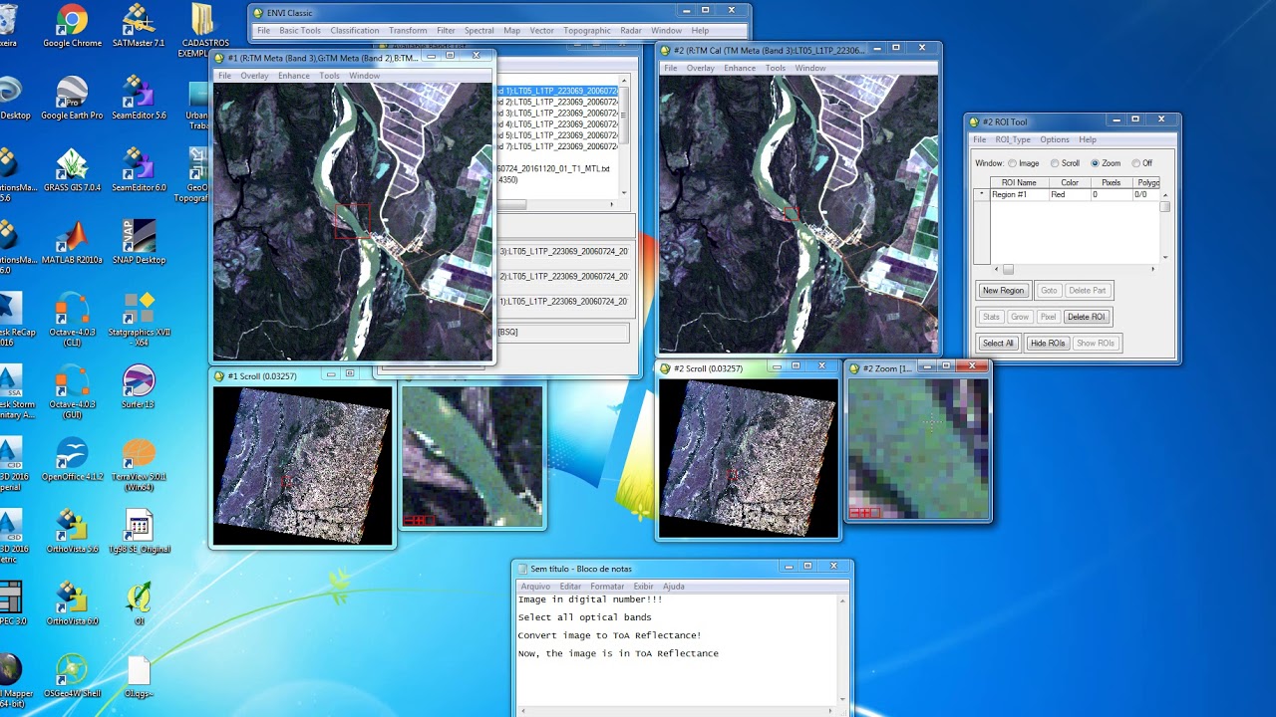Screen dimensions: 1276x717
Task: Open Octave-4.0.3 (CLI) shortcut
Action: (x=72, y=319)
